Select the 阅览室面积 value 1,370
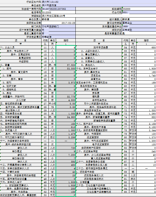 (x=146, y=137)
